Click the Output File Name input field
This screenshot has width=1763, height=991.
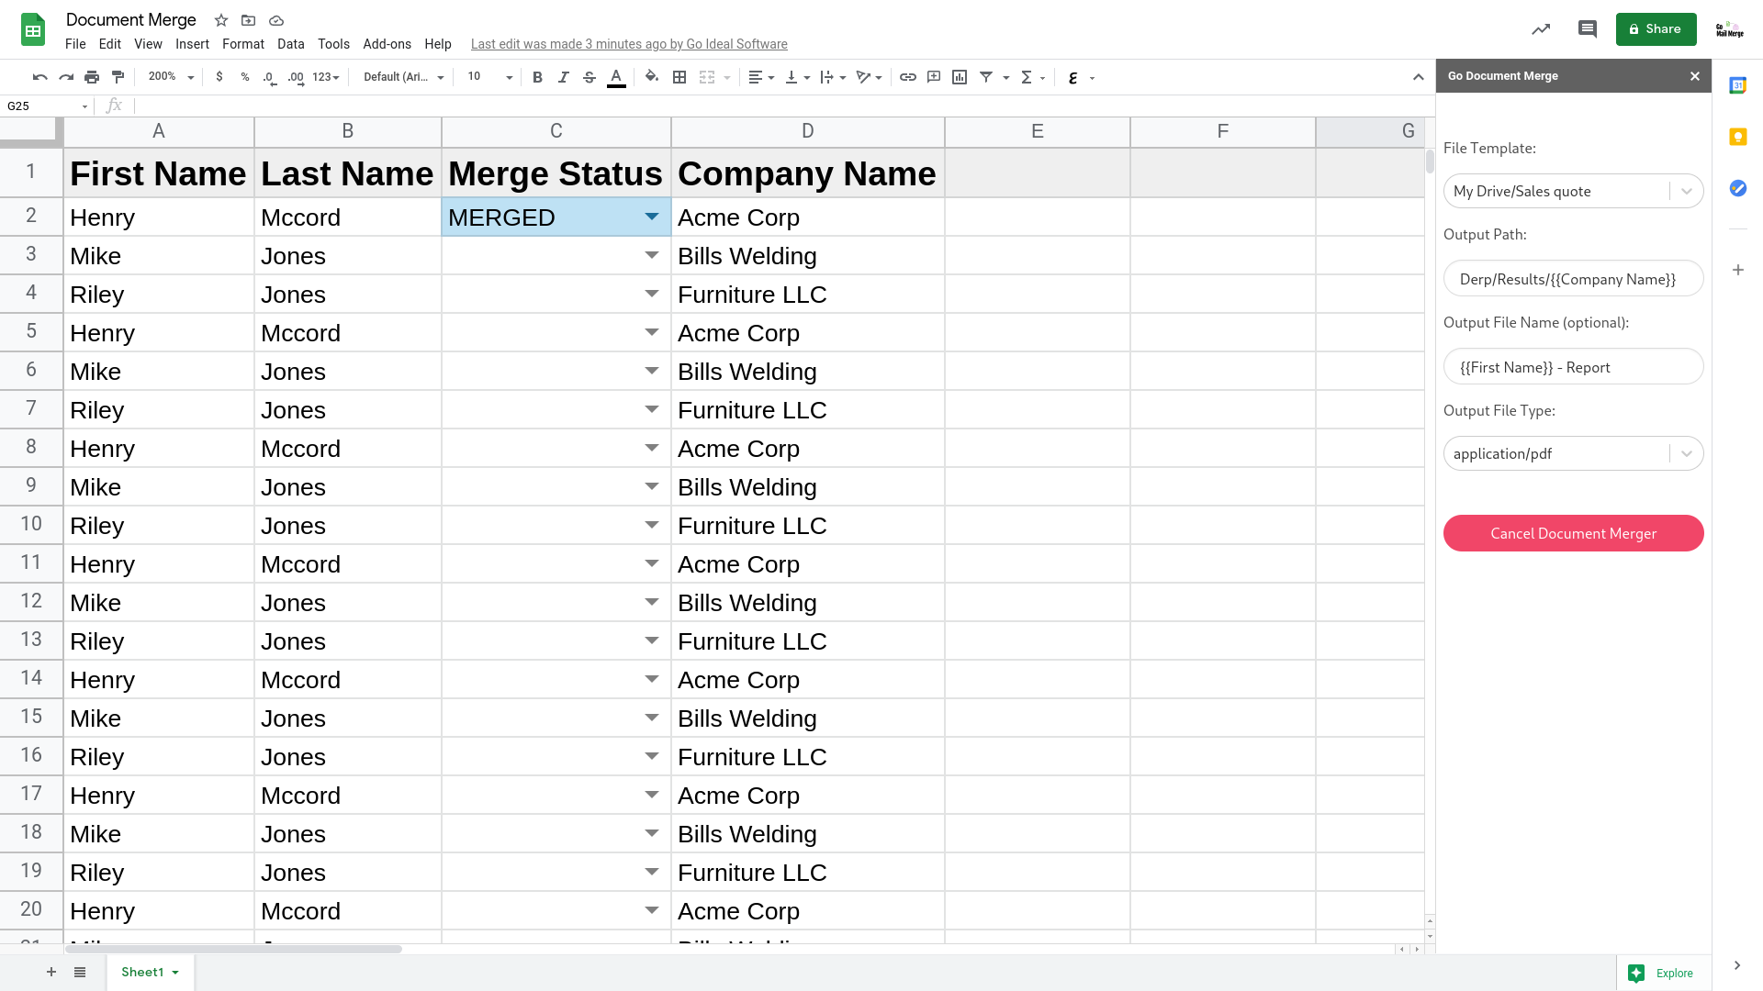1573,365
